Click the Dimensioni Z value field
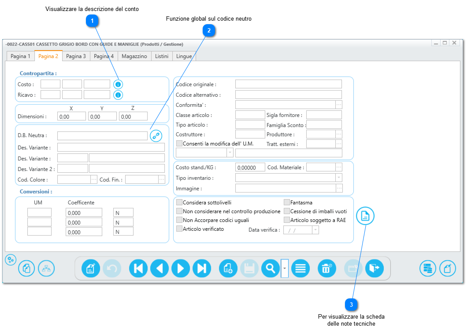 (133, 116)
